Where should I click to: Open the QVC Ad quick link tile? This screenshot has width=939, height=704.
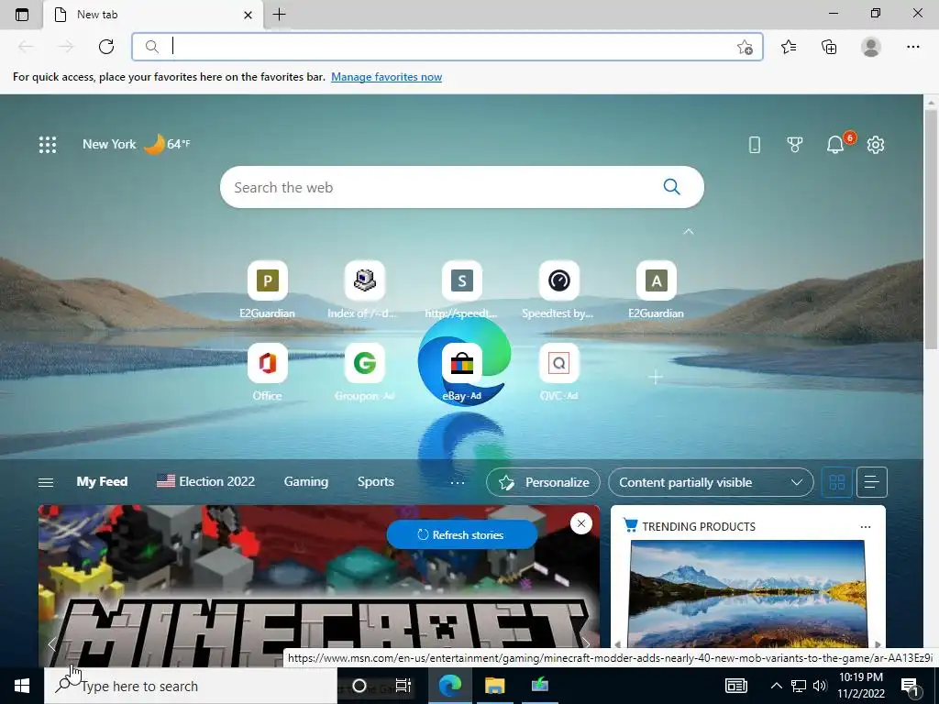pos(558,372)
